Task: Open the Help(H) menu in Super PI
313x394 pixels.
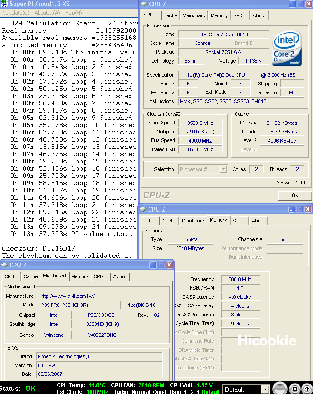Action: (x=73, y=13)
